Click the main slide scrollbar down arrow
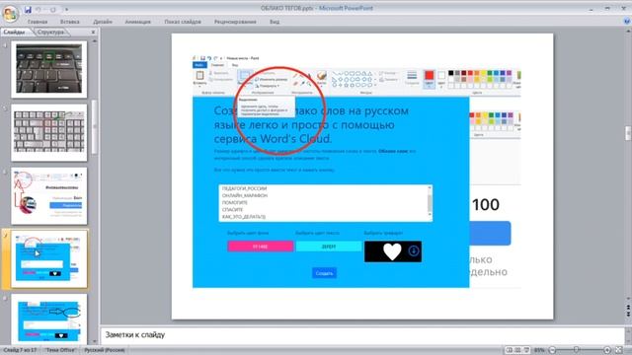This screenshot has width=632, height=355. coord(628,299)
